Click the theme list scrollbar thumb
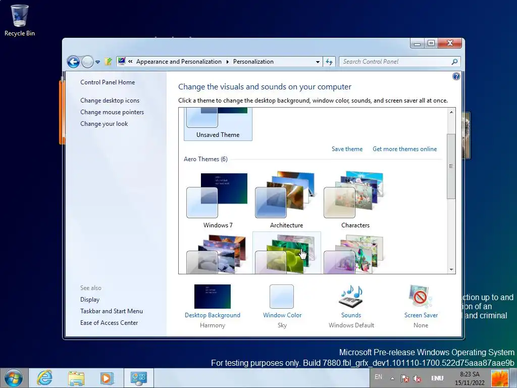 (x=451, y=166)
